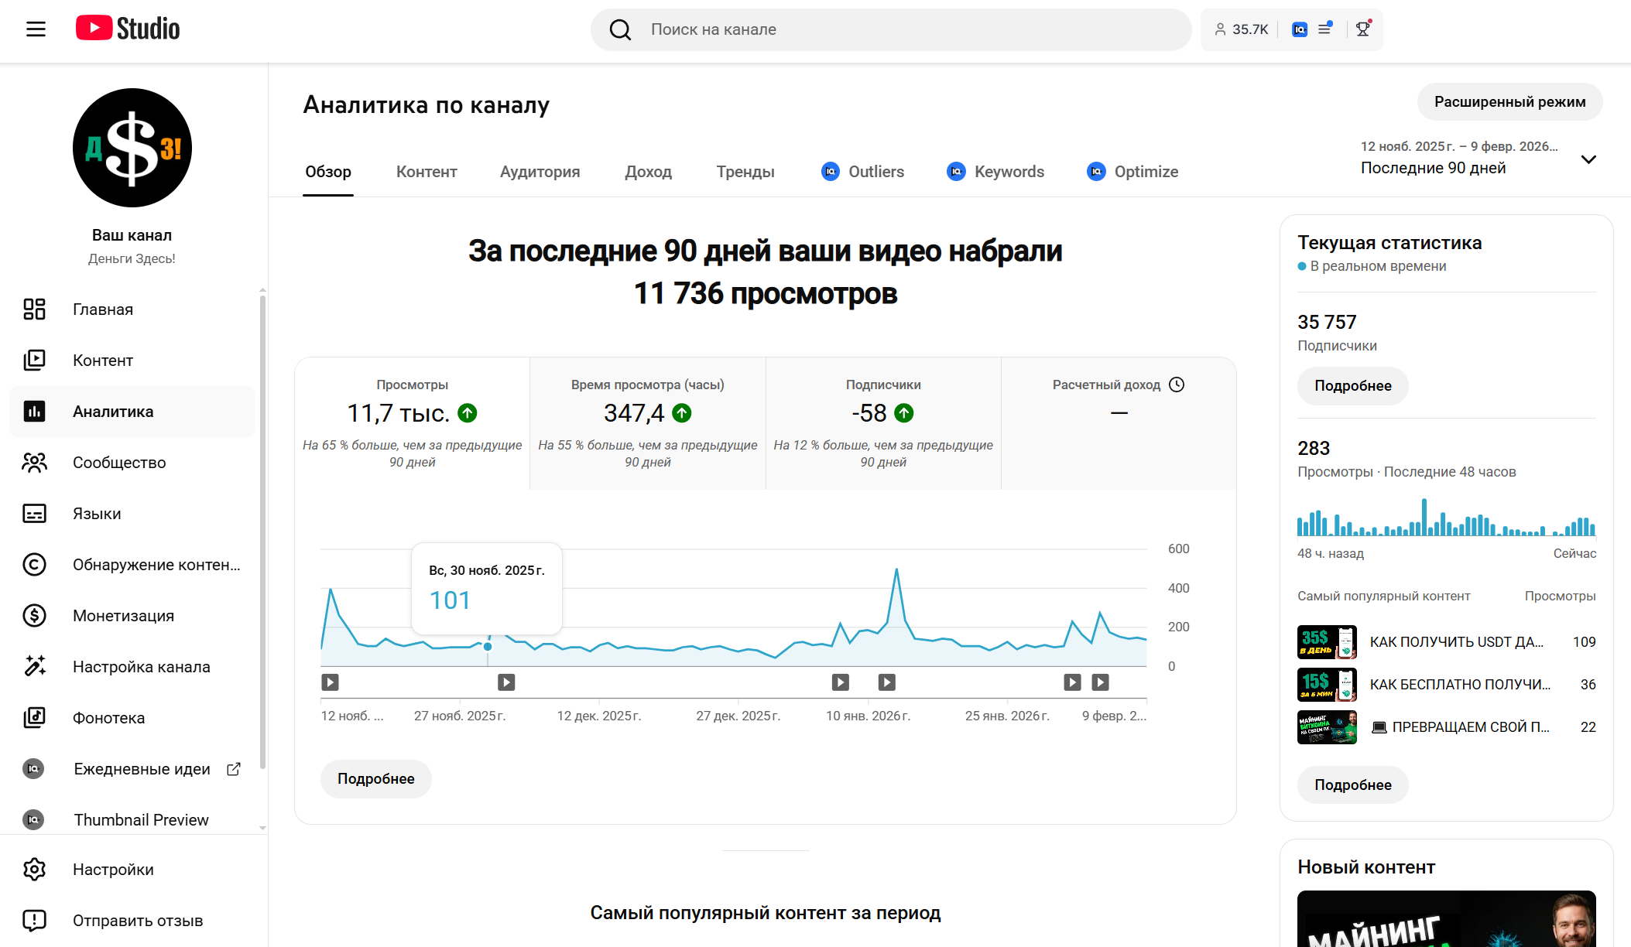Click the YouTube Studio logo
The image size is (1631, 947).
click(128, 29)
